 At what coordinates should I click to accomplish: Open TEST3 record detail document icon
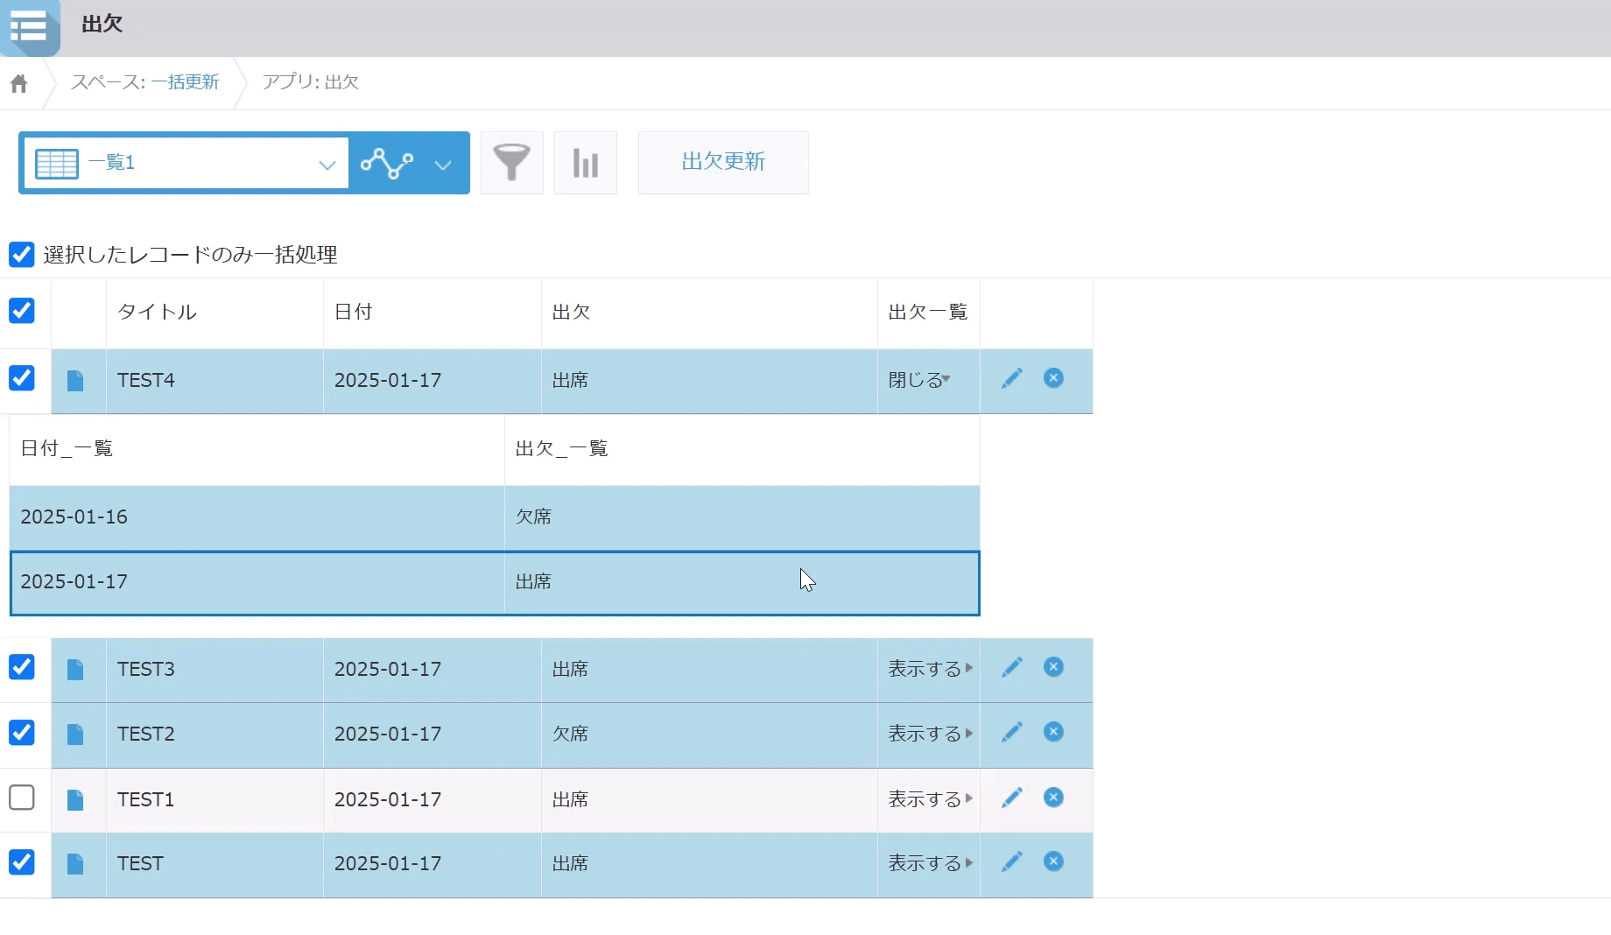click(x=75, y=669)
